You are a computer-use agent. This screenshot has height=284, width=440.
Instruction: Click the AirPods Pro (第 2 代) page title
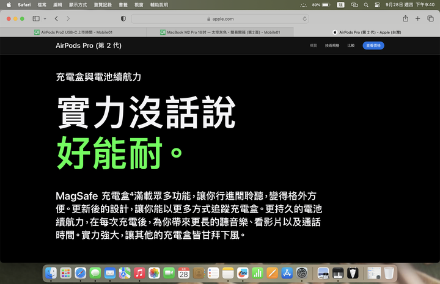tap(89, 45)
